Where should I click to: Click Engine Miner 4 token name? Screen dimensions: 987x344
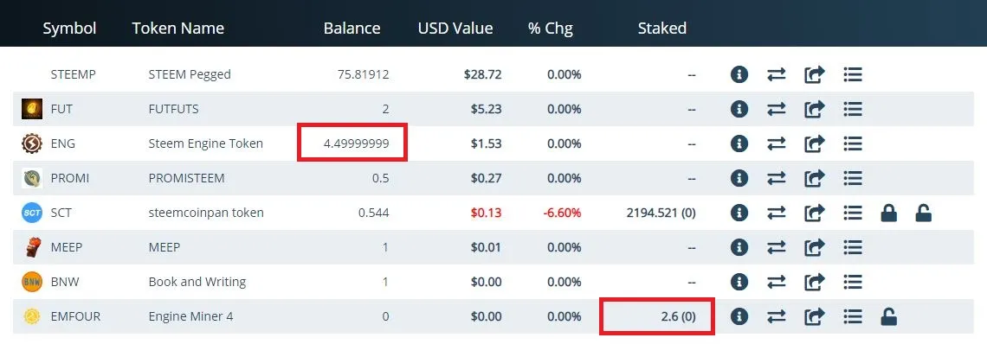(190, 316)
